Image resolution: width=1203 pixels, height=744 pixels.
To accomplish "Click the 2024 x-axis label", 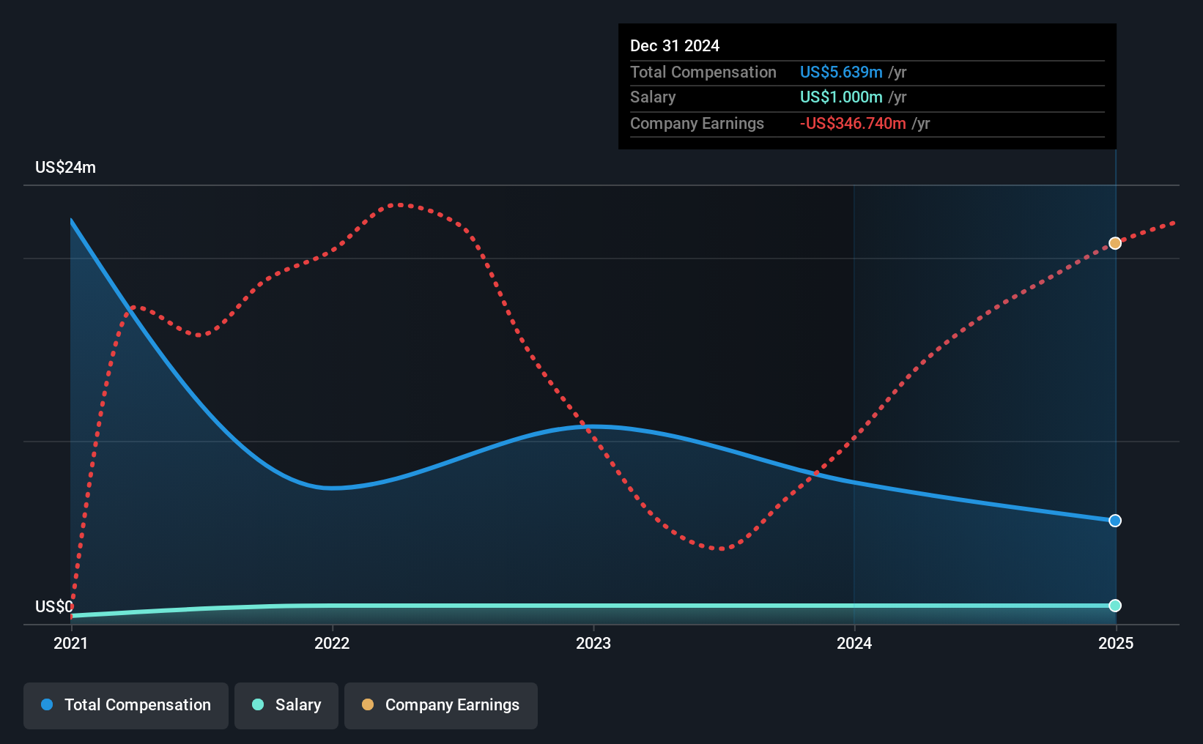I will (x=854, y=643).
